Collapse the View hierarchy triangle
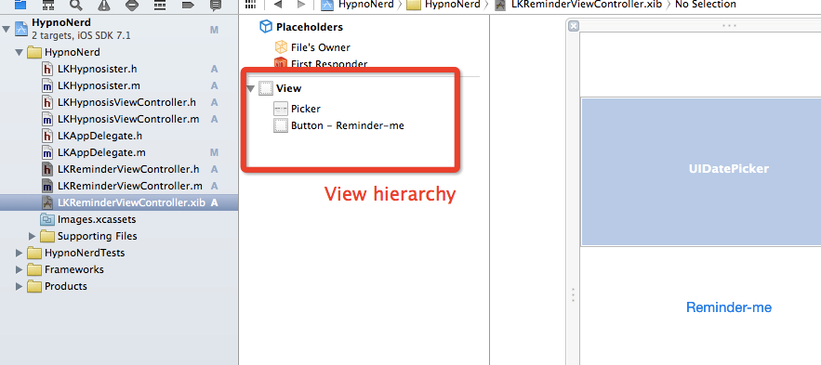Screen dimensions: 821x365 point(251,89)
